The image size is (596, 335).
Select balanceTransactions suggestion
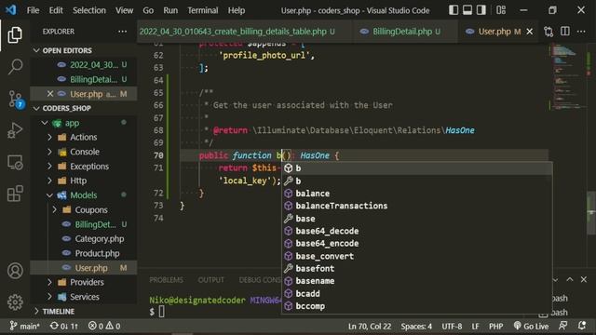(417, 206)
